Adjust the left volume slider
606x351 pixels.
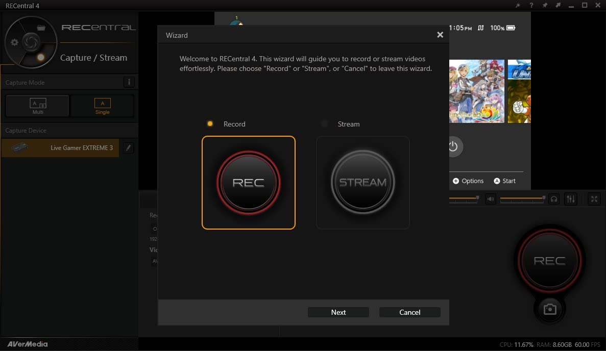464,198
